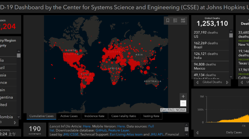Open the Testing Rate map tab
This screenshot has width=249, height=139.
[151, 116]
